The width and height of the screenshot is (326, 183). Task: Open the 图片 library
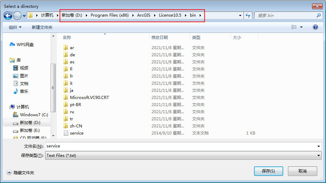pyautogui.click(x=21, y=76)
